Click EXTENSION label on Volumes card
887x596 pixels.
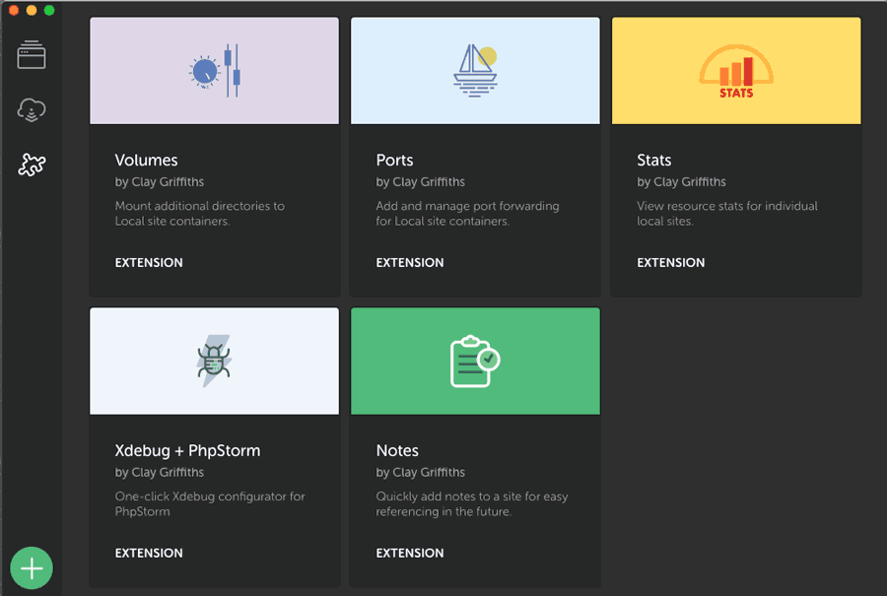point(149,263)
